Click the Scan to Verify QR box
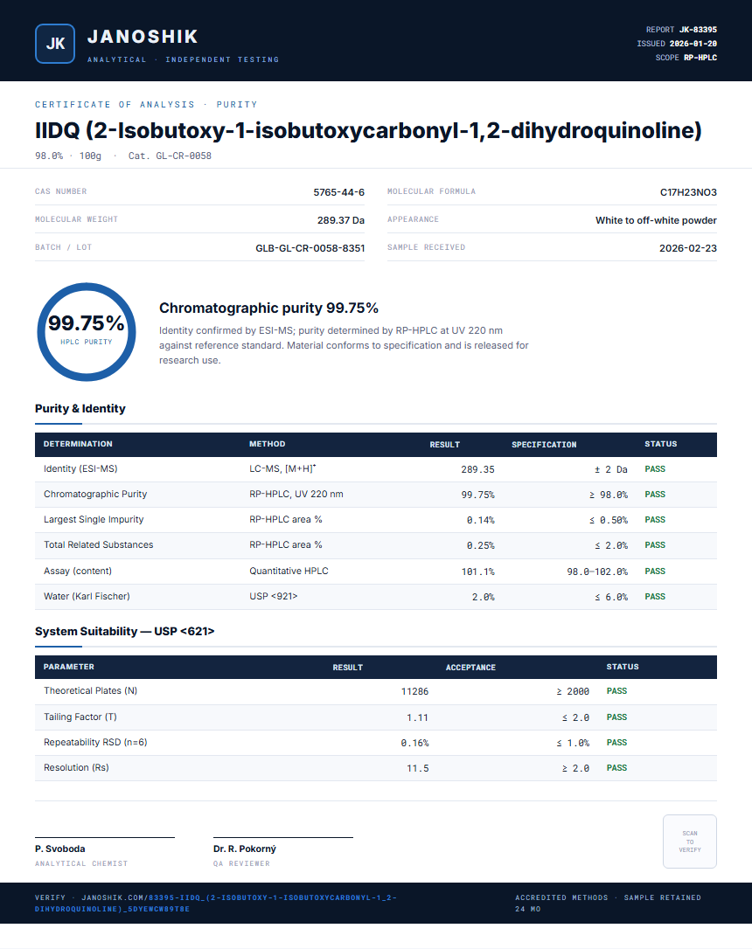Viewport: 752px width, 949px height. pos(690,842)
